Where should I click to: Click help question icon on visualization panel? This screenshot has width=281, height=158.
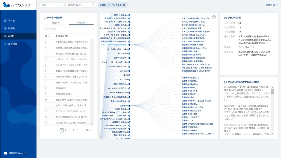pyautogui.click(x=214, y=17)
